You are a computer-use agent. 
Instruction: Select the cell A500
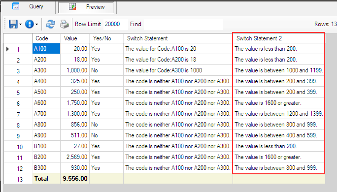tap(46, 92)
